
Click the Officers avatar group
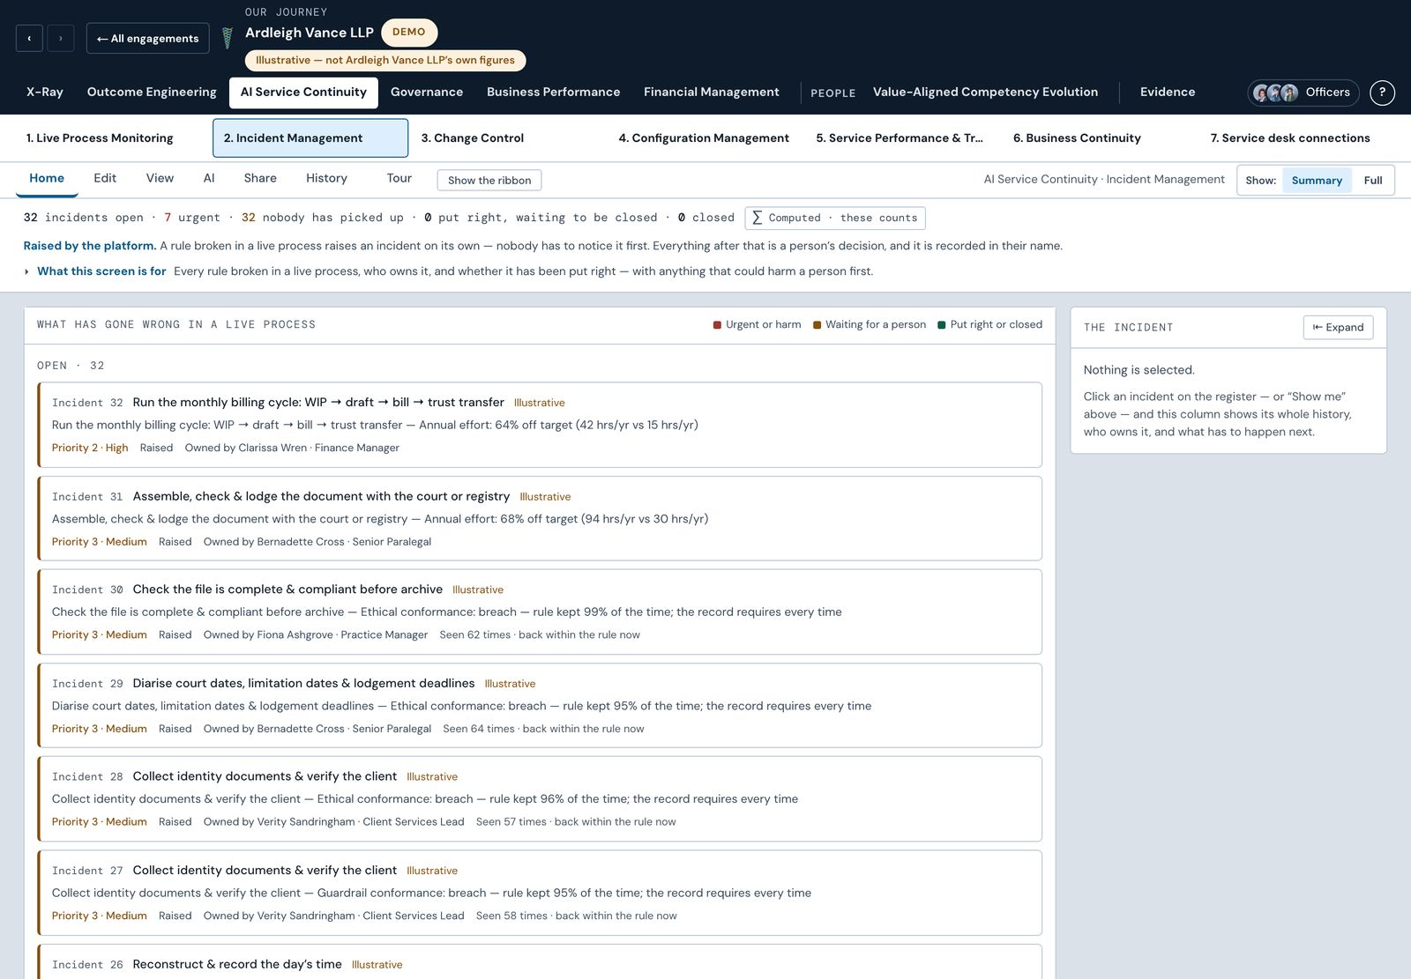coord(1303,93)
